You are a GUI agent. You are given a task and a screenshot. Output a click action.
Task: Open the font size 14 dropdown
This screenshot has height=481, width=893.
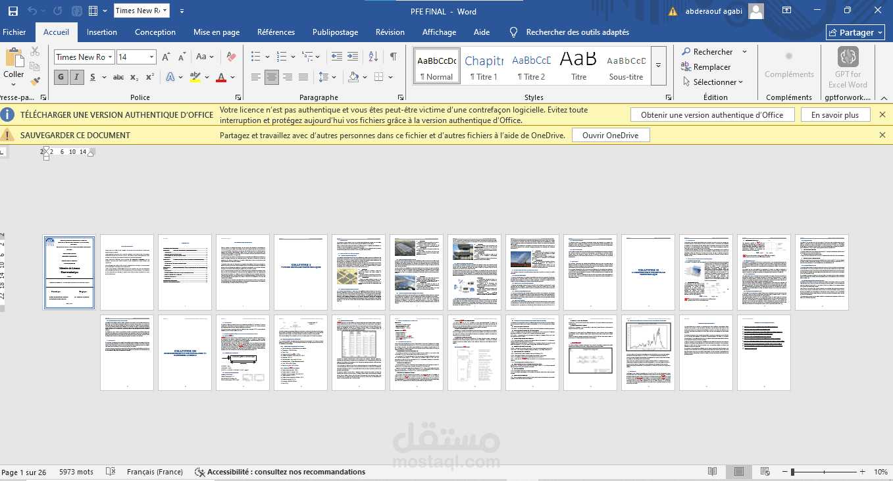point(151,57)
